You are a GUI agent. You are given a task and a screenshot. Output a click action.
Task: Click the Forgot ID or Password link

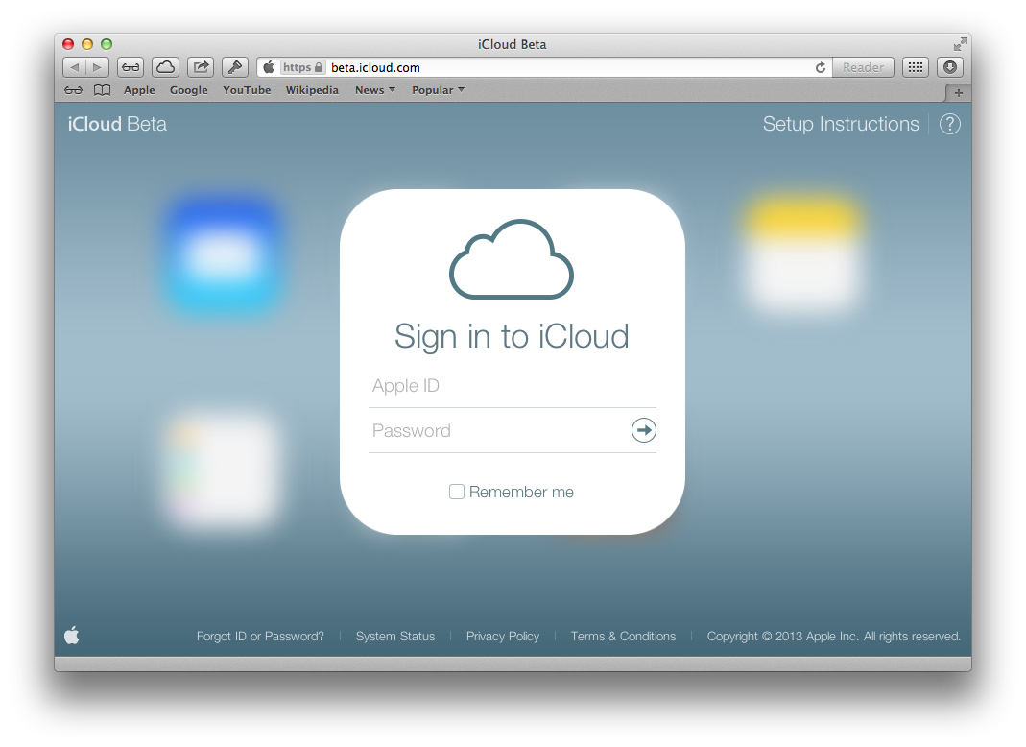click(x=260, y=637)
